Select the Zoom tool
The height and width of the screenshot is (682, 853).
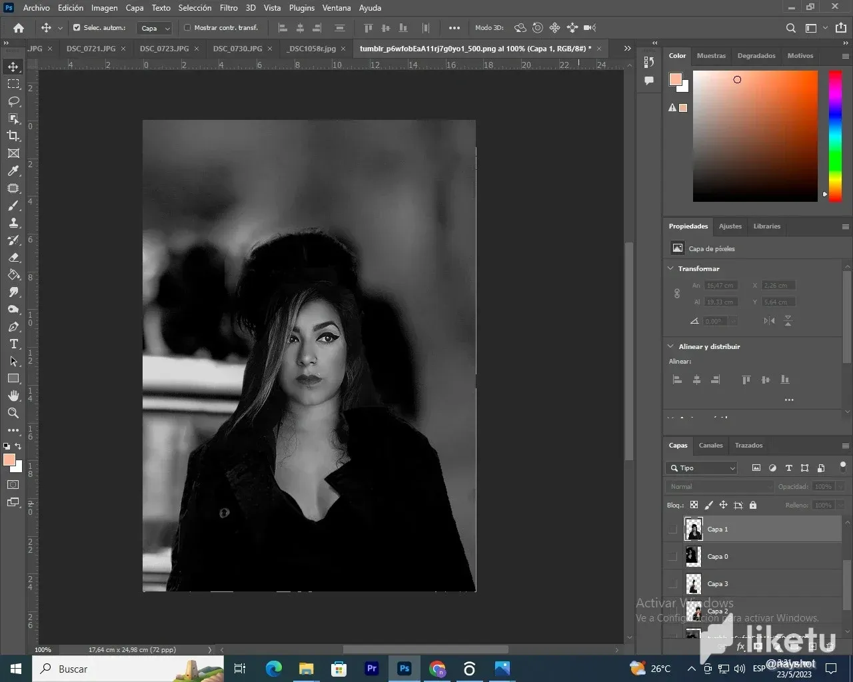pyautogui.click(x=13, y=413)
